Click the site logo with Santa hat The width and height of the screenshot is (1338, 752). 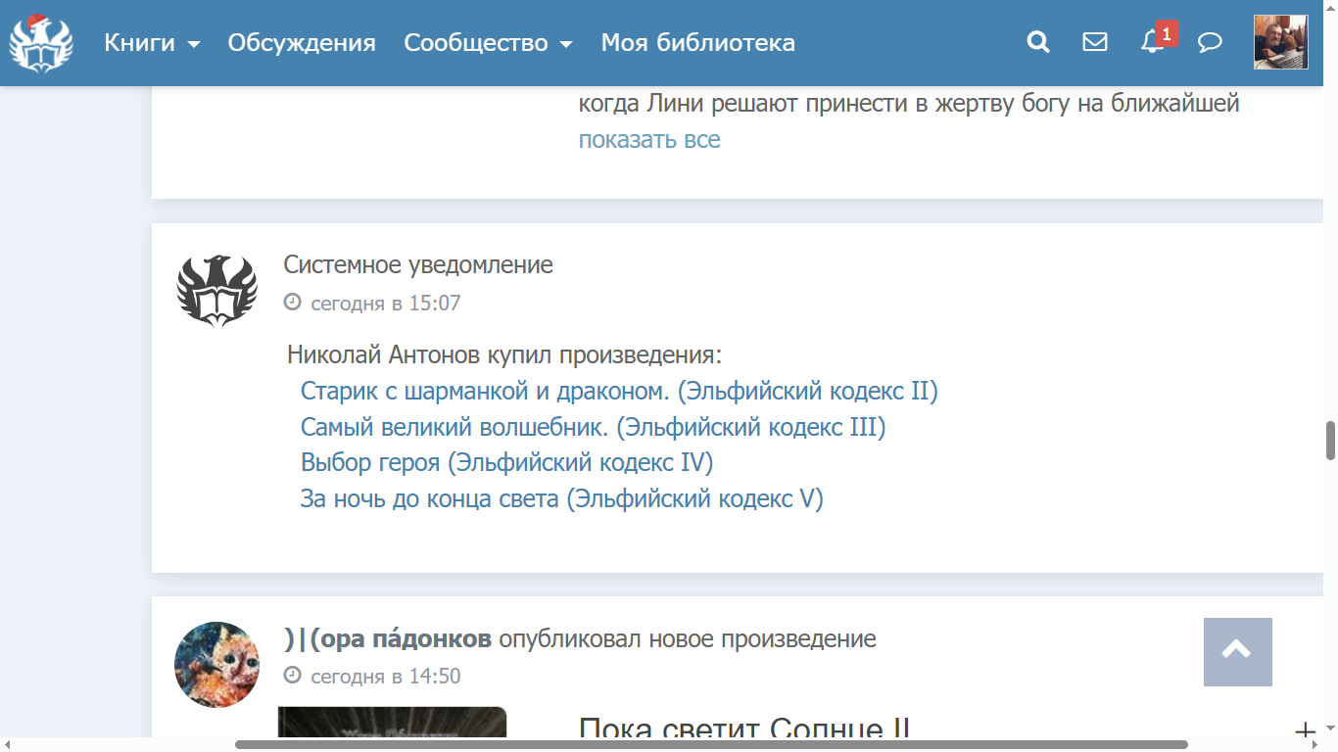[x=41, y=43]
